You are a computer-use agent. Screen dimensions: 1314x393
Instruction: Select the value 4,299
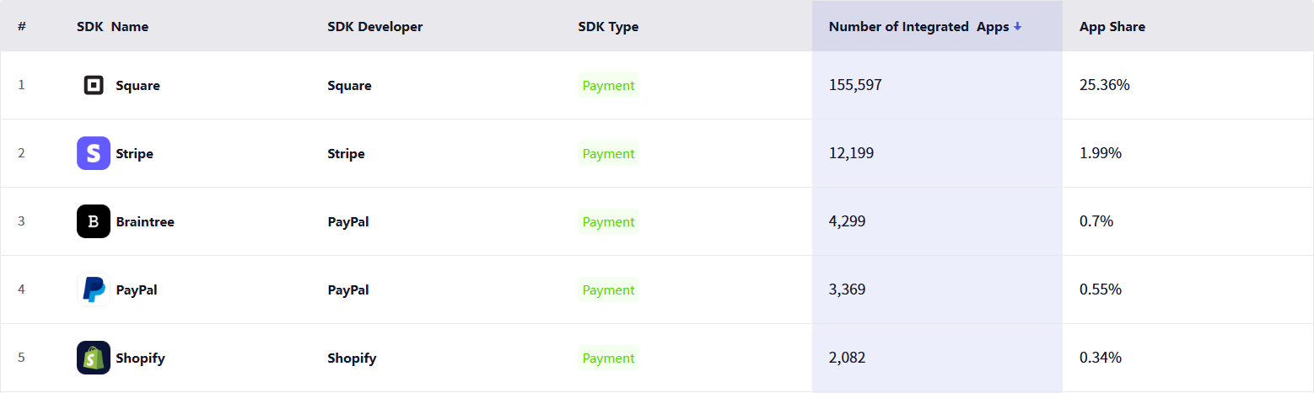pyautogui.click(x=848, y=221)
